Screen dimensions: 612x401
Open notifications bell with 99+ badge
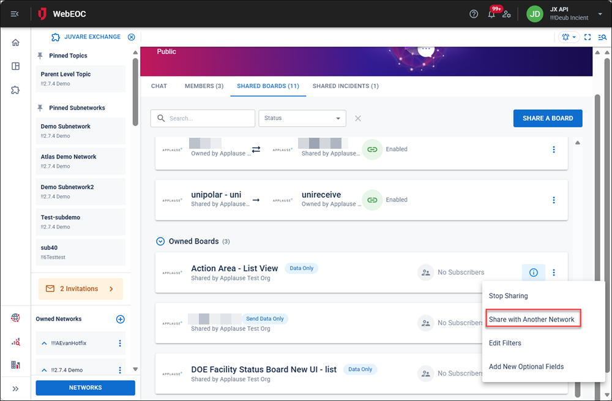pyautogui.click(x=492, y=14)
